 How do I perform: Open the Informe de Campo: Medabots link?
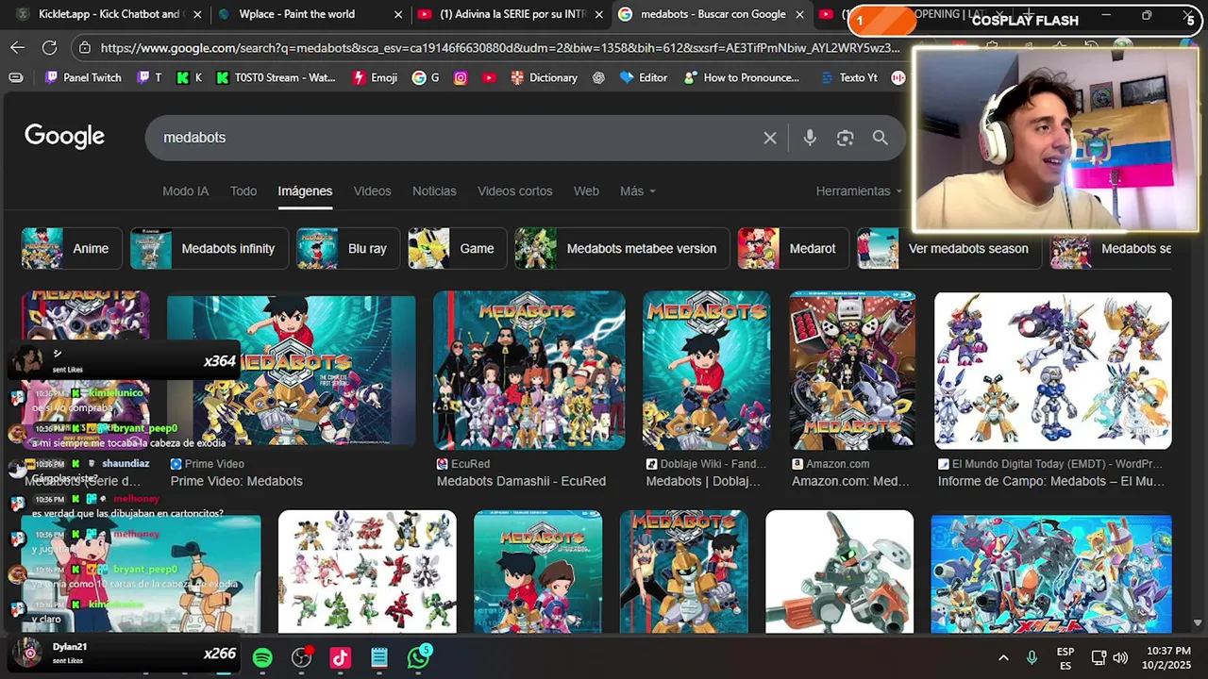tap(1051, 481)
